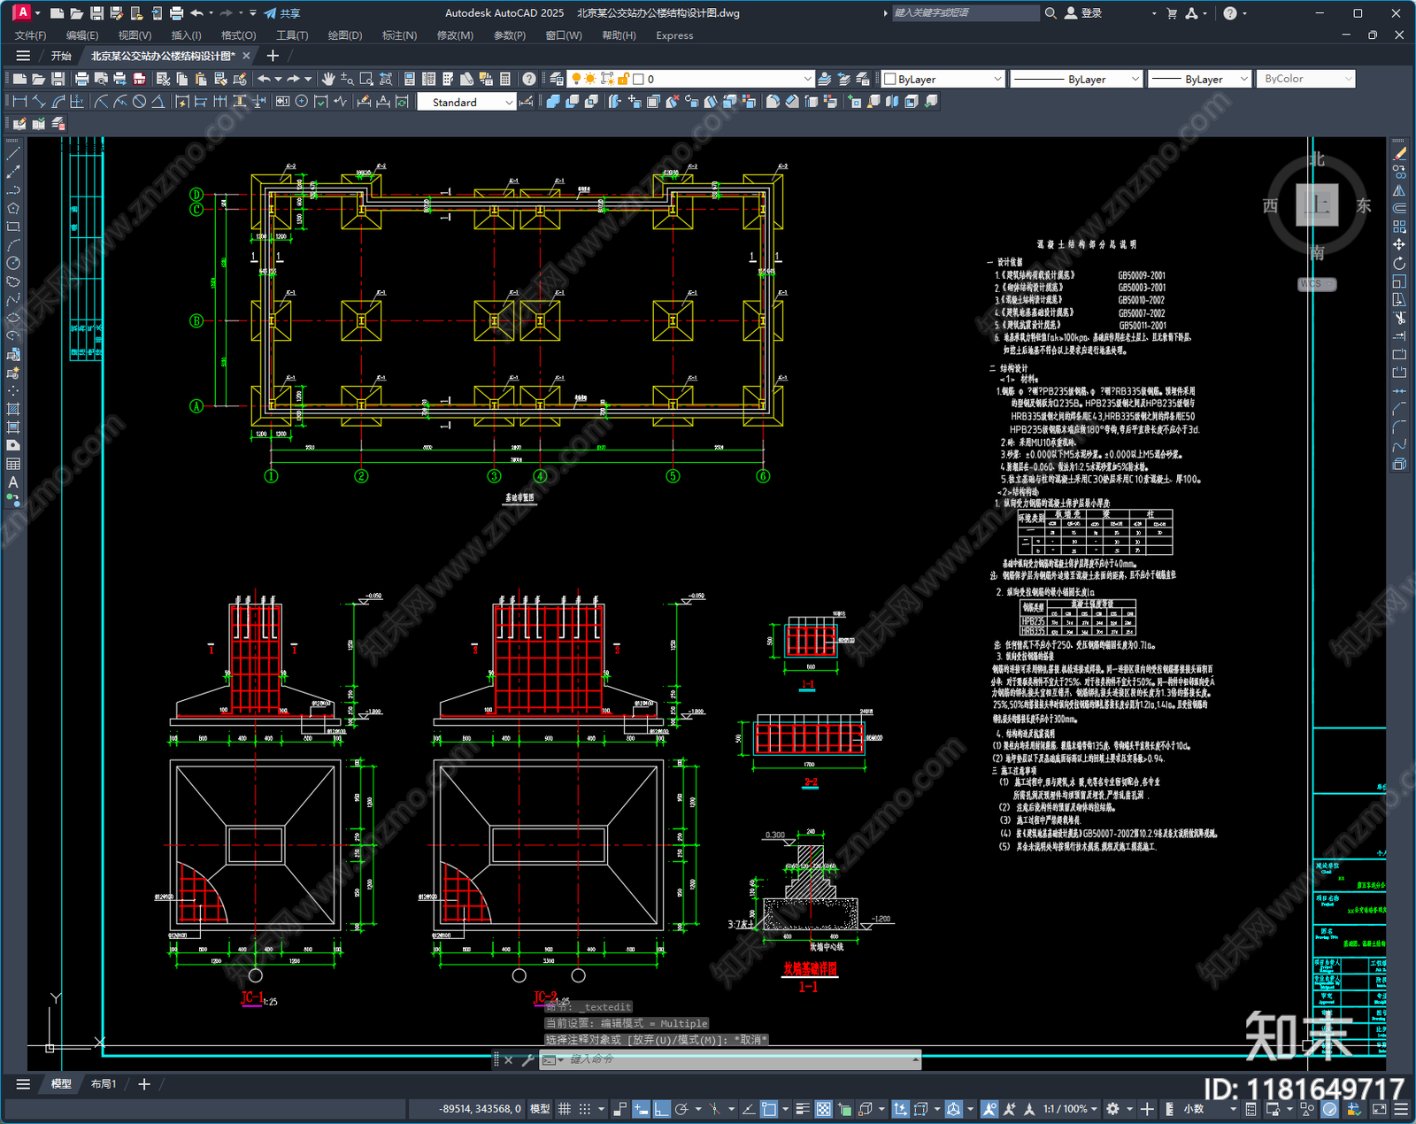
Task: Click the WCS label under the view cube
Action: (x=1317, y=284)
